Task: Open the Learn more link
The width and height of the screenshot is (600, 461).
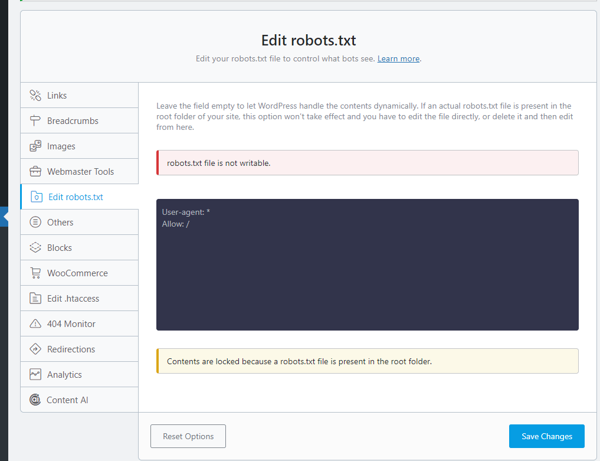Action: click(398, 58)
